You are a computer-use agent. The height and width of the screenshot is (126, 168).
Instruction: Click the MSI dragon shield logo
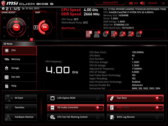(x=3, y=3)
